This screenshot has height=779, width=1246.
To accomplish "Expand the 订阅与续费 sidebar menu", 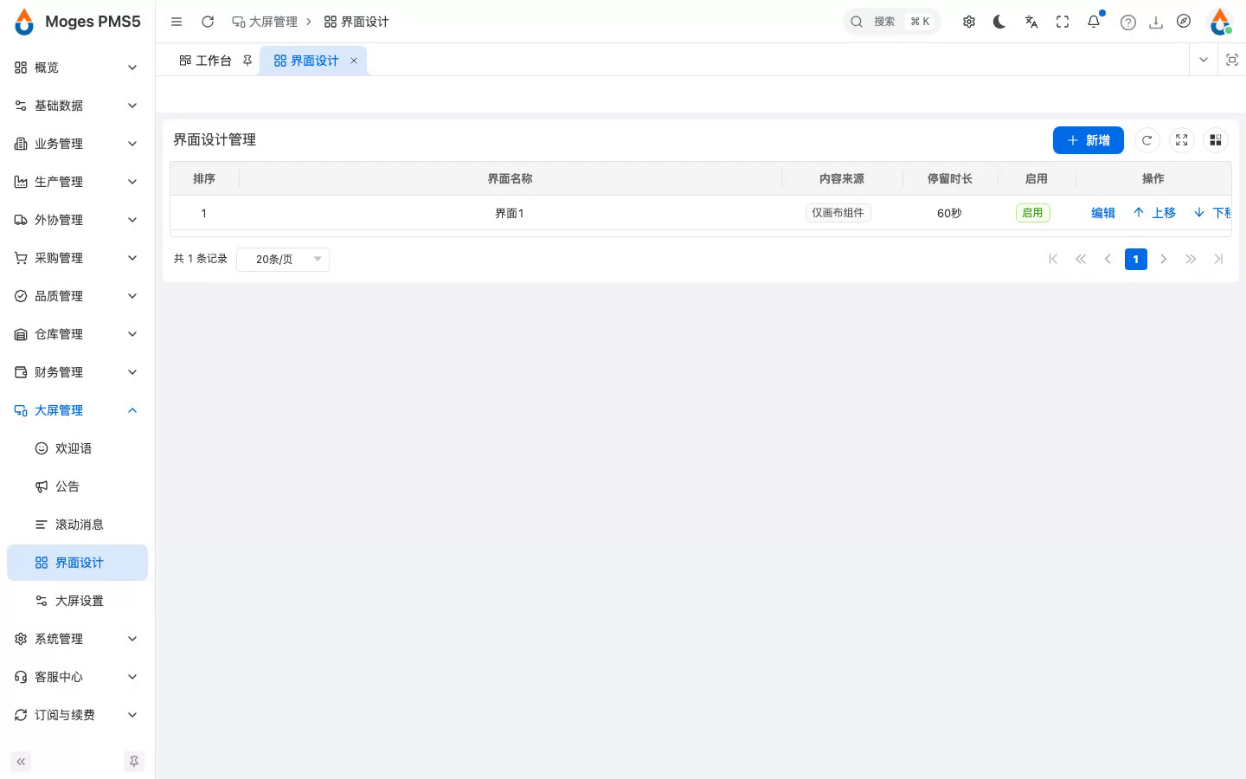I will pos(77,715).
